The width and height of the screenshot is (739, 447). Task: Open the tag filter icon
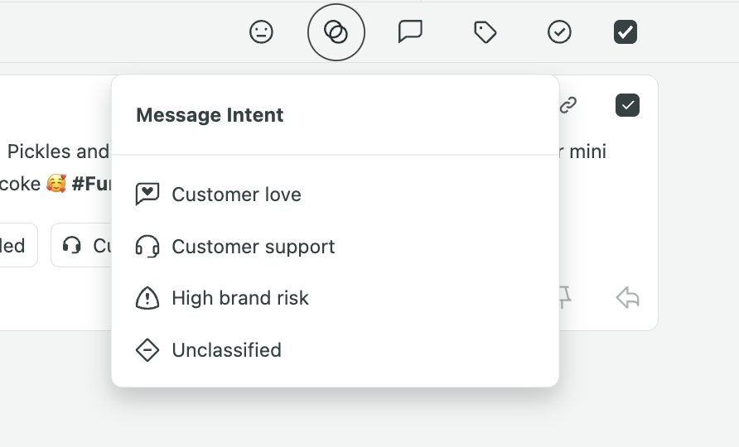tap(485, 32)
